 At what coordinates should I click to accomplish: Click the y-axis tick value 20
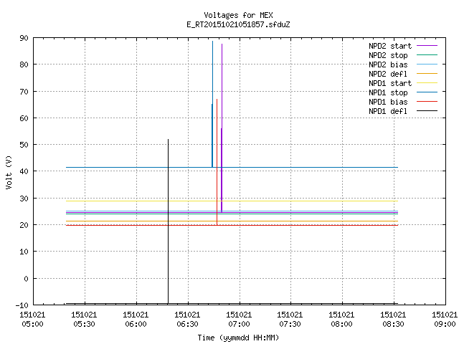click(24, 225)
